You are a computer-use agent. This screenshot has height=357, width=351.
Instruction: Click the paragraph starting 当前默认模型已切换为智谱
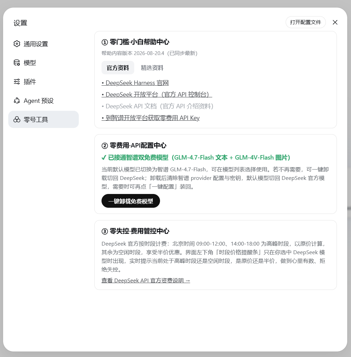click(x=215, y=178)
